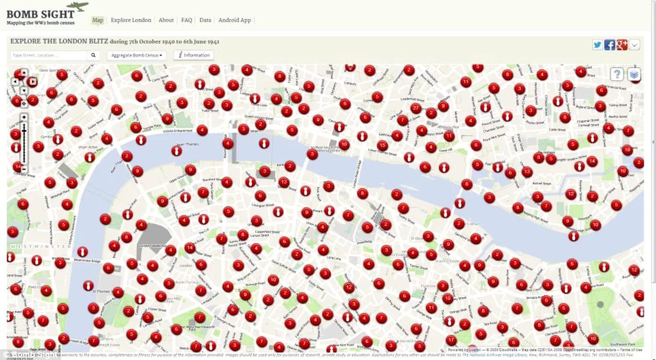Zoom in using the plus button
This screenshot has height=360, width=656.
tap(24, 117)
